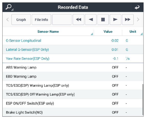The image size is (146, 119).
Task: Play the recorded data forward
Action: pos(115,19)
